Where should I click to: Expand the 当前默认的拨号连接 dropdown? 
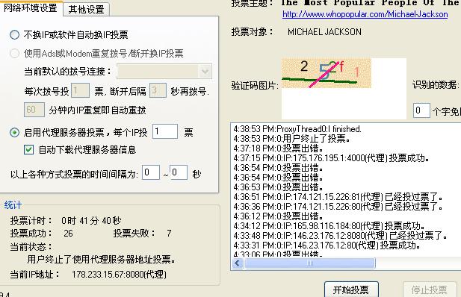[205, 71]
